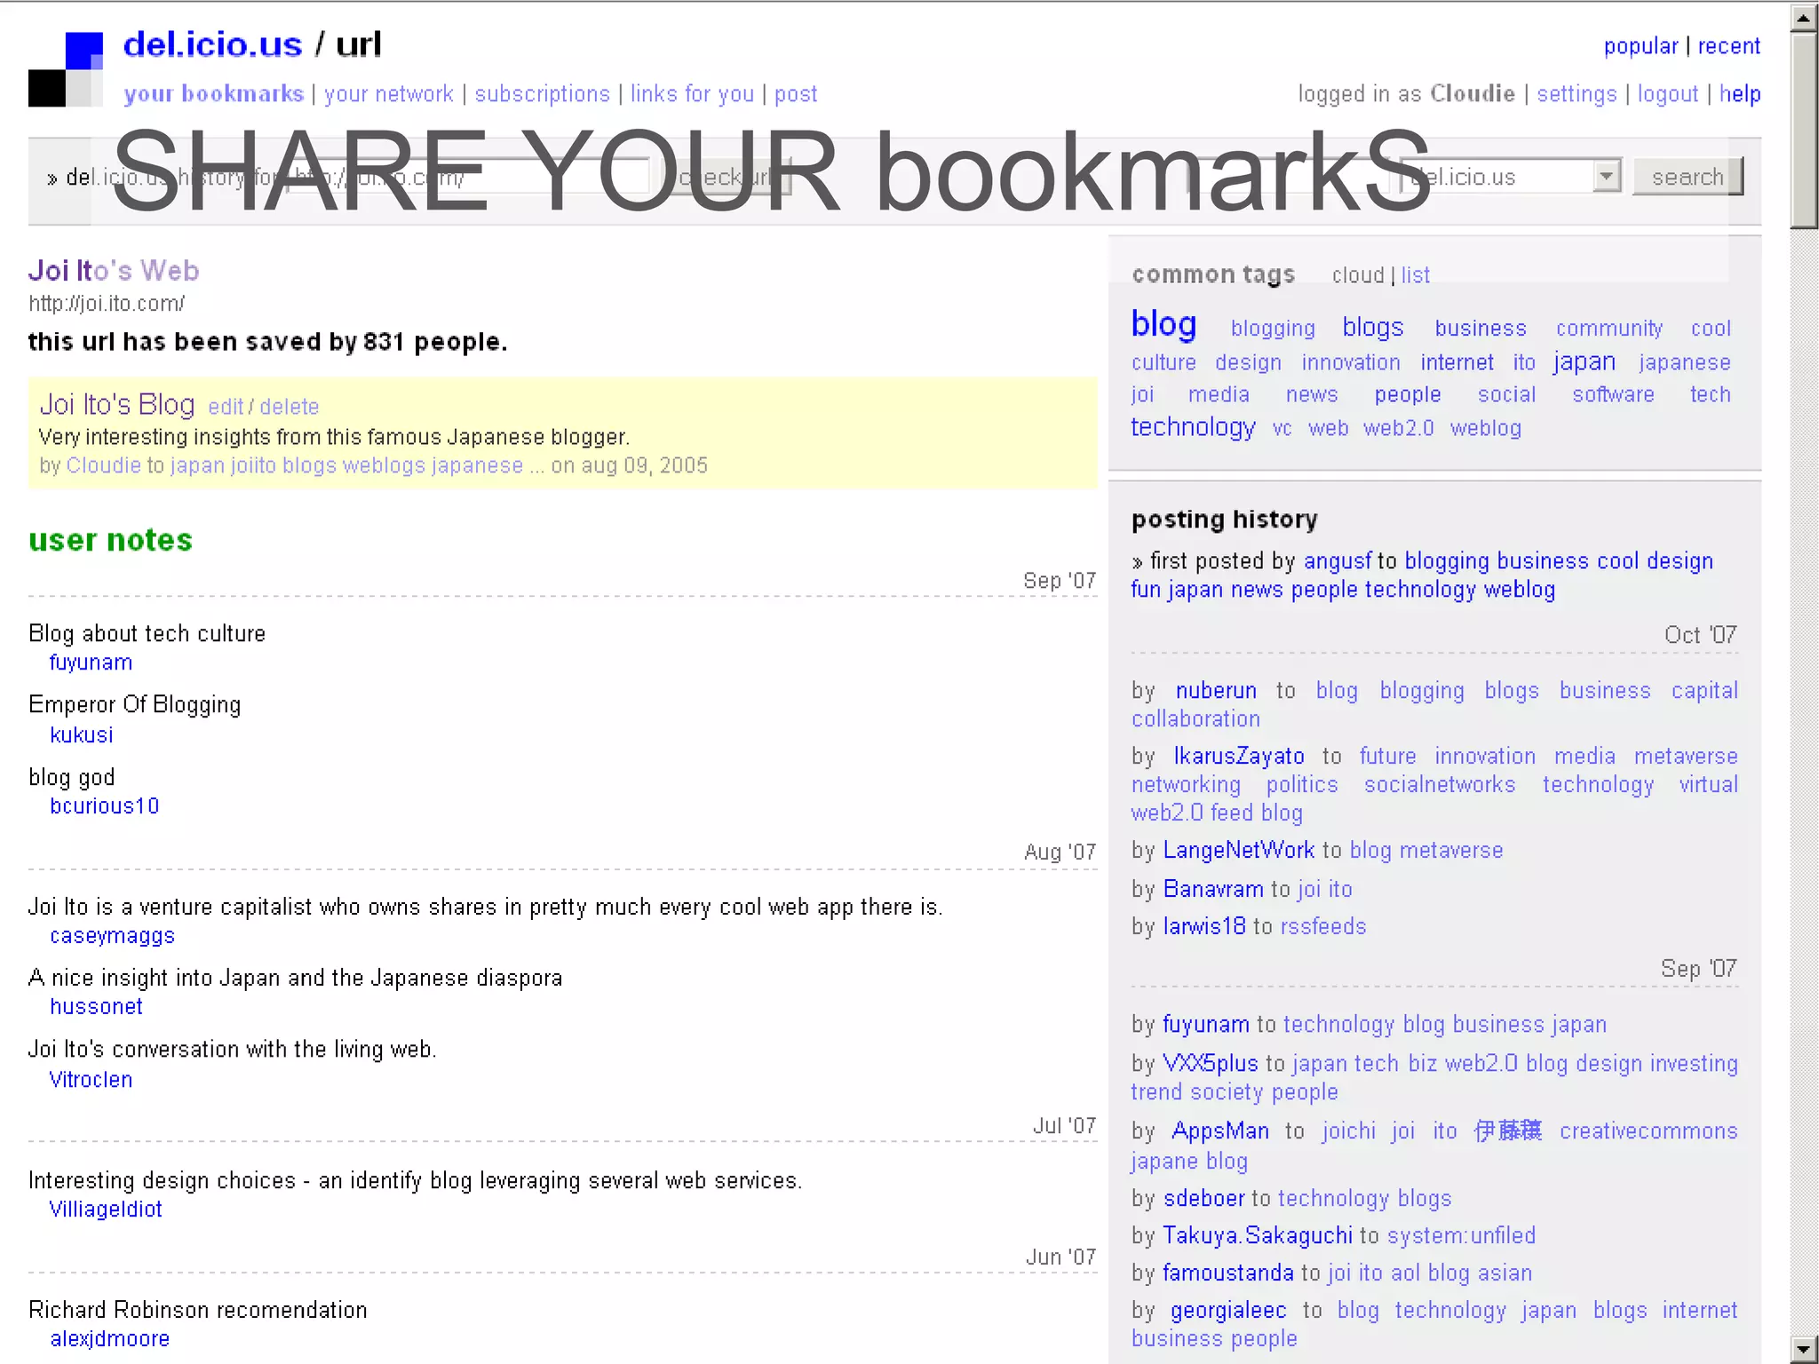Image resolution: width=1819 pixels, height=1364 pixels.
Task: Click the del.icio.us square logo icon
Action: (x=66, y=69)
